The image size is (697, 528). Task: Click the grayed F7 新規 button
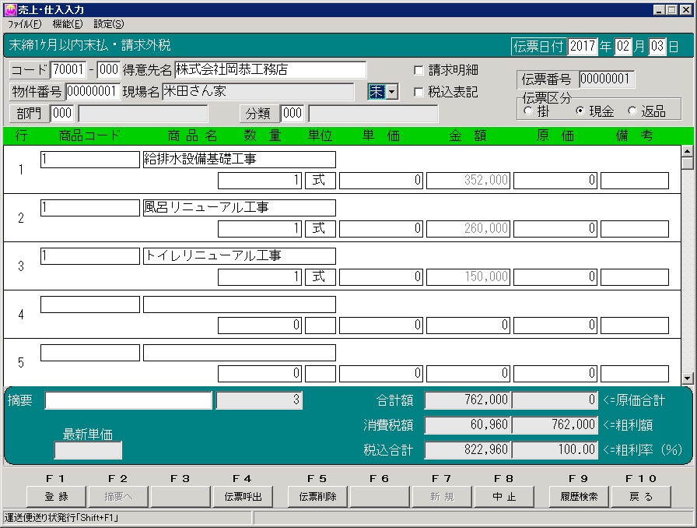442,496
